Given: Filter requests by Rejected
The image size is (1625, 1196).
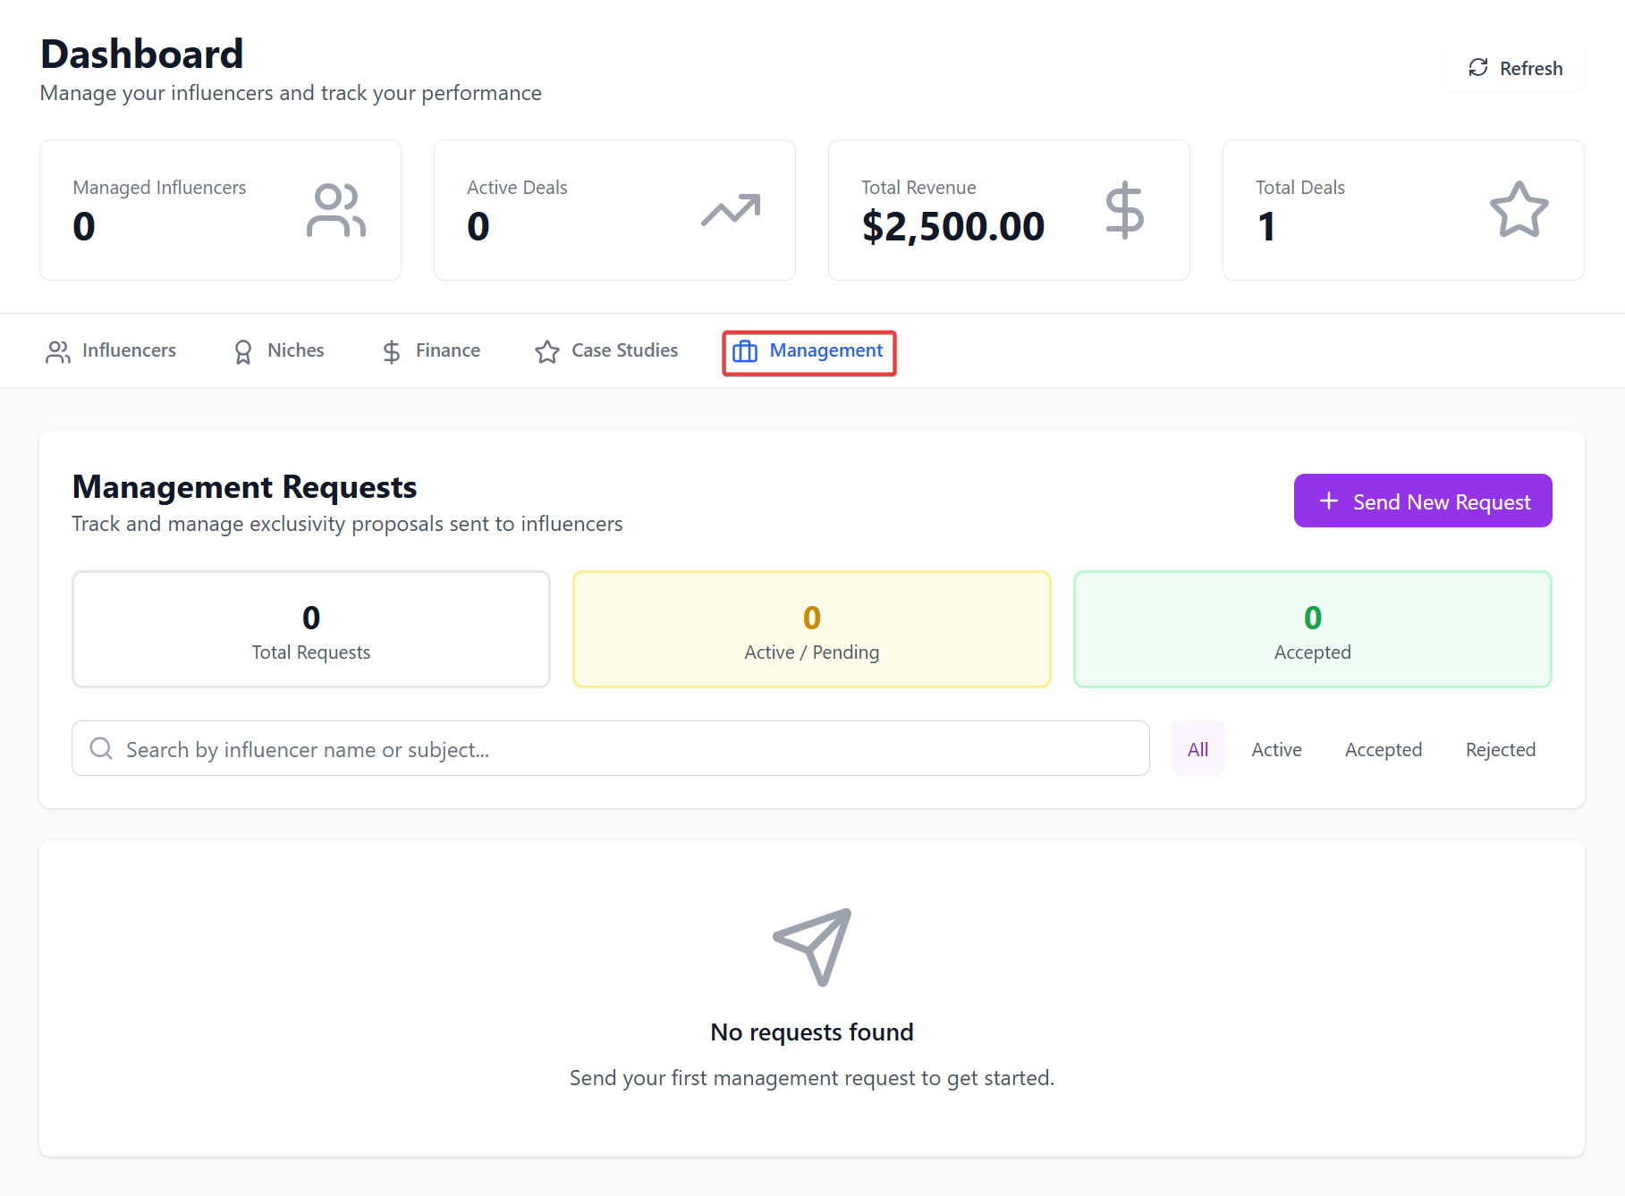Looking at the screenshot, I should pos(1501,749).
